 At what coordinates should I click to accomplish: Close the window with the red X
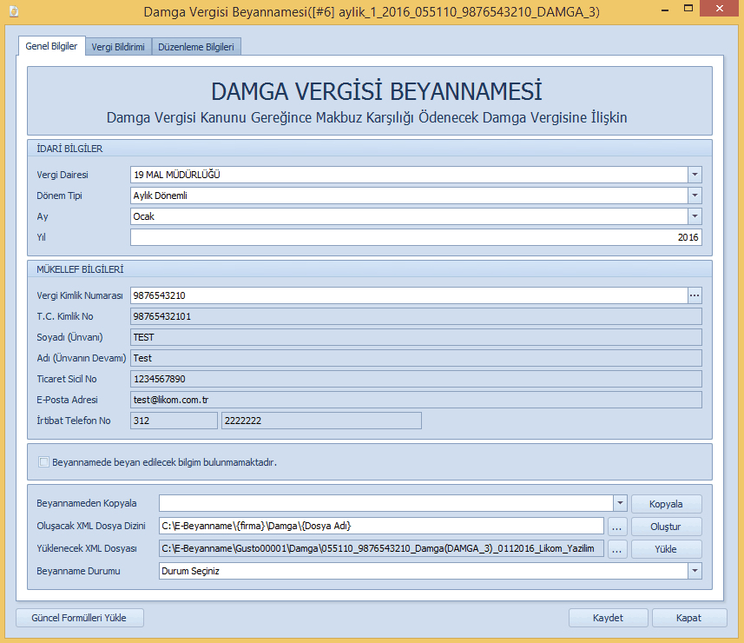pos(720,8)
